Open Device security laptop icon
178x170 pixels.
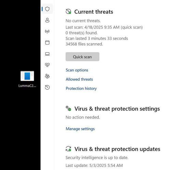[x=47, y=54]
